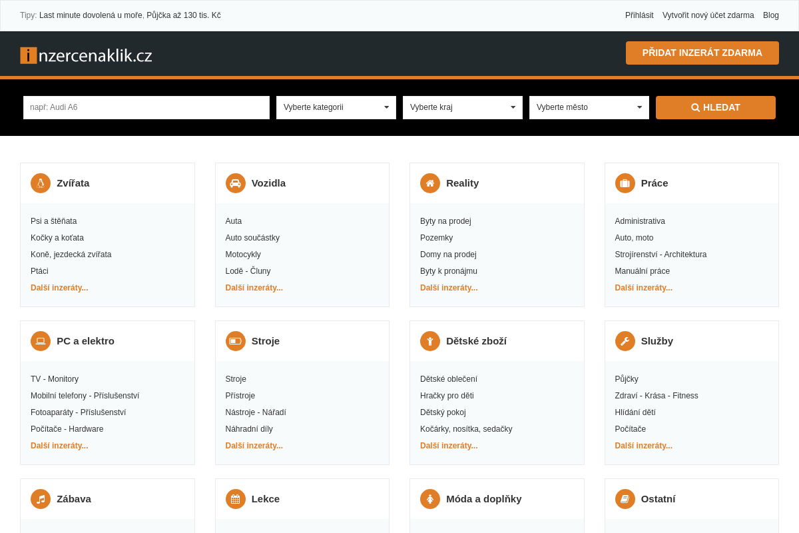The height and width of the screenshot is (533, 799).
Task: Click the Ostatní book icon
Action: pyautogui.click(x=625, y=499)
